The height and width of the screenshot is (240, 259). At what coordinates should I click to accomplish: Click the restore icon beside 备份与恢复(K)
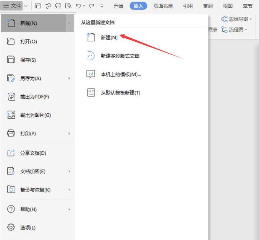(11, 189)
